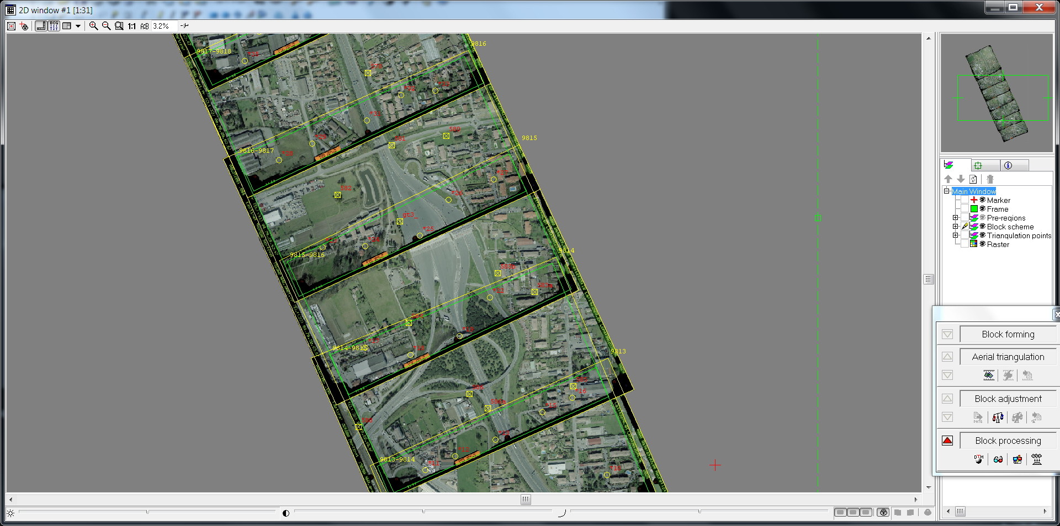The height and width of the screenshot is (526, 1060).
Task: Toggle edit box of Raster layer
Action: tap(964, 244)
